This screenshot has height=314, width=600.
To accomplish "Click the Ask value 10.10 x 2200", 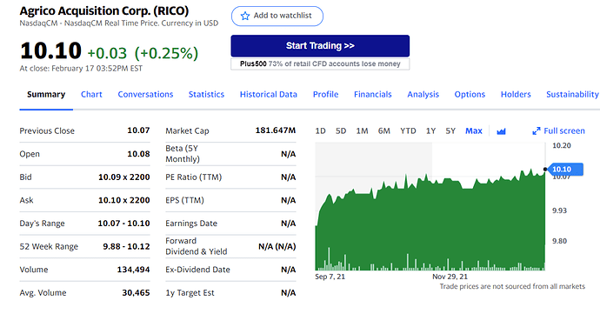I will pos(124,200).
